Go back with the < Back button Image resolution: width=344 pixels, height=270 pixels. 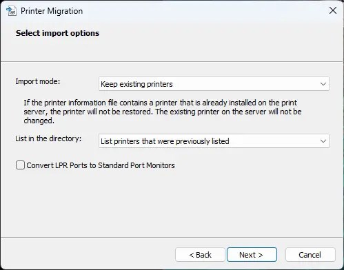click(200, 255)
